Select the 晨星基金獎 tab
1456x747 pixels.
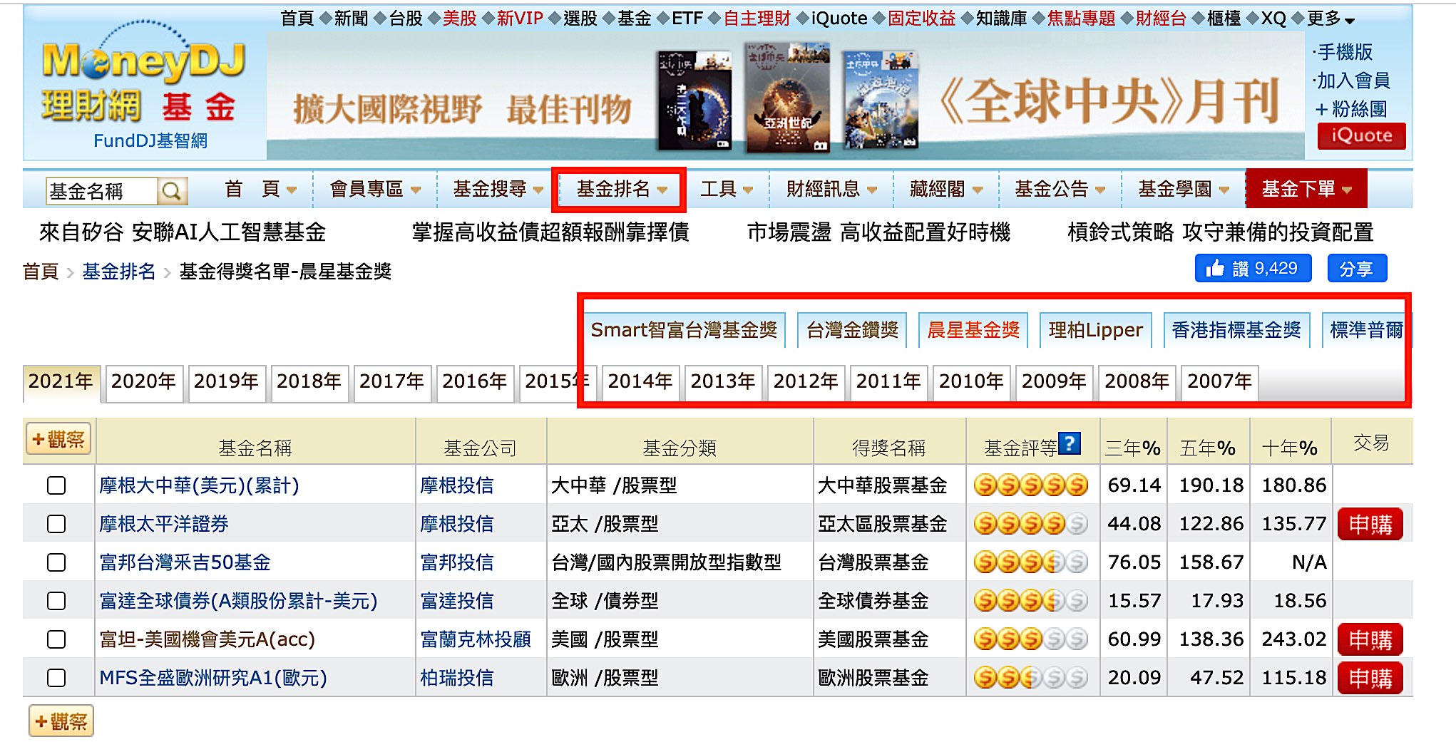click(x=973, y=330)
